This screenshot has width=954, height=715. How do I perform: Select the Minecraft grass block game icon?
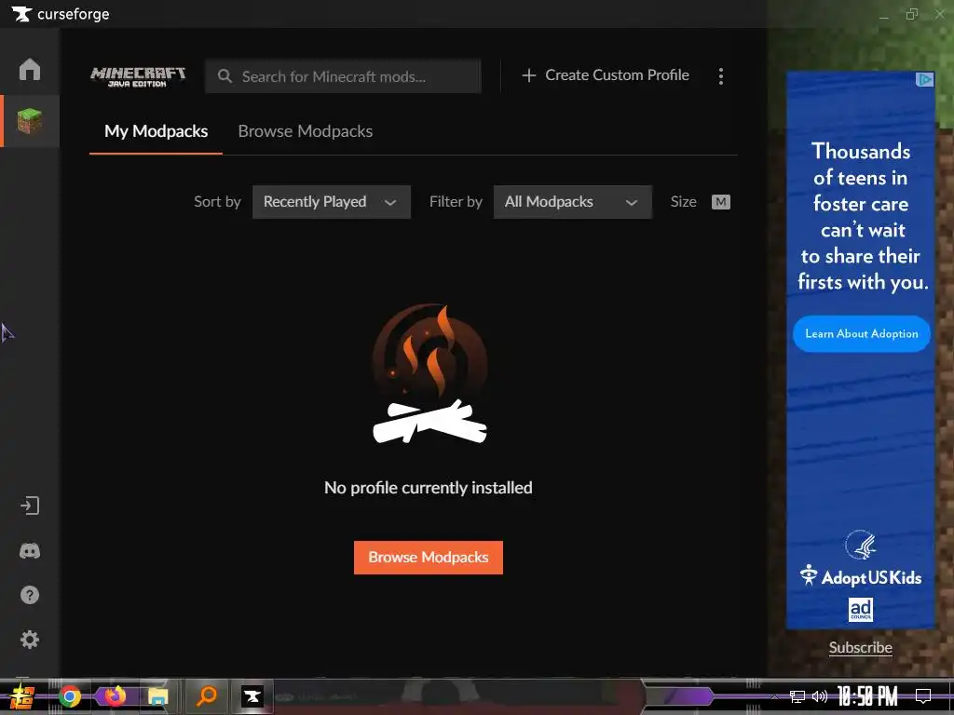[29, 120]
